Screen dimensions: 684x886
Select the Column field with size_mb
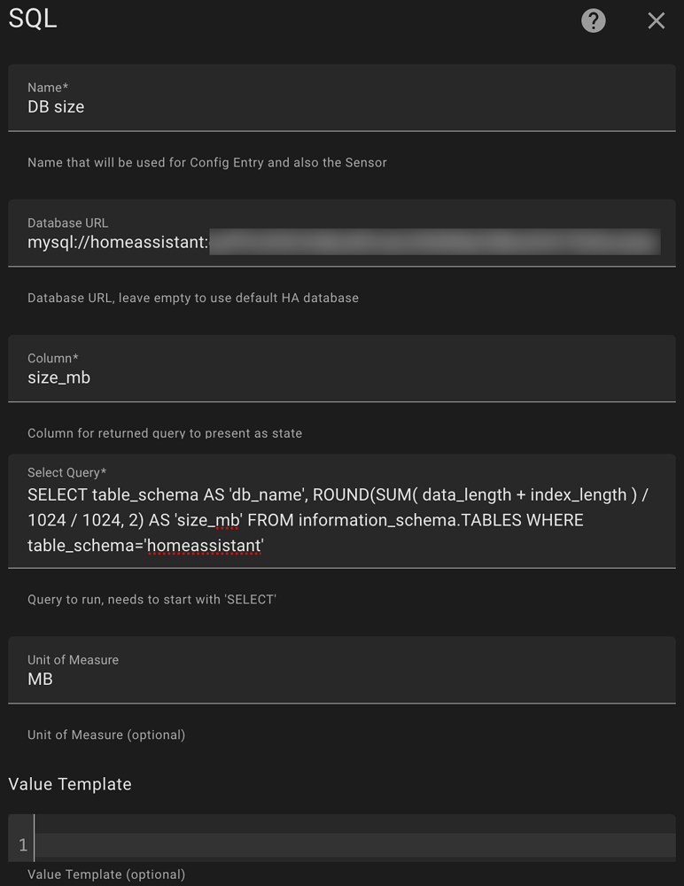click(341, 369)
